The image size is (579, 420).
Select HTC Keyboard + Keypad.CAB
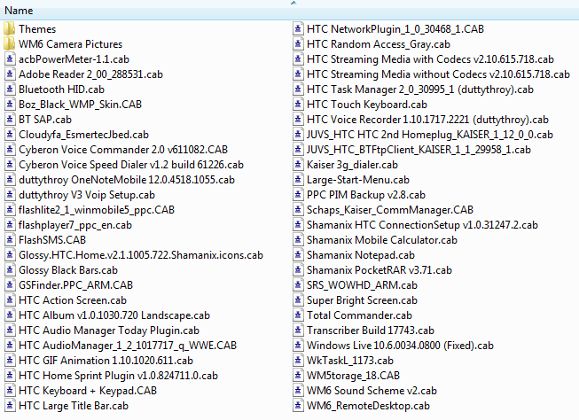pyautogui.click(x=88, y=391)
